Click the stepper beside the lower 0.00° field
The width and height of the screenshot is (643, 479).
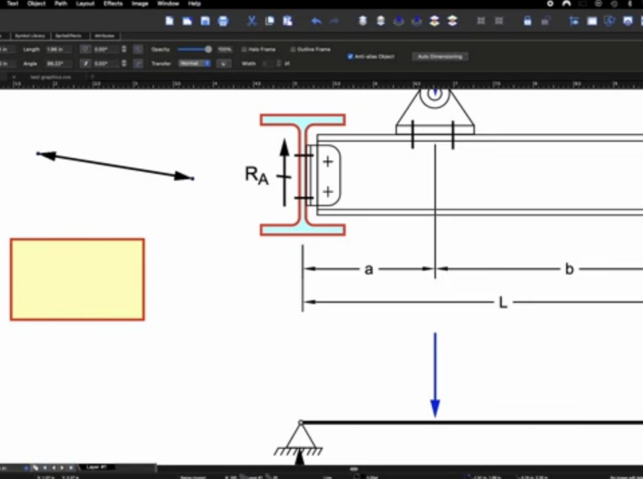point(124,63)
